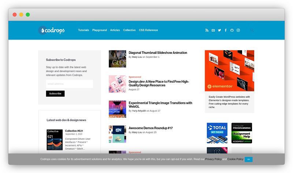Dismiss cookie notice with OK button

249,159
